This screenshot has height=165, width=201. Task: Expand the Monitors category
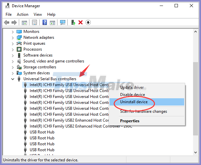tap(13, 32)
